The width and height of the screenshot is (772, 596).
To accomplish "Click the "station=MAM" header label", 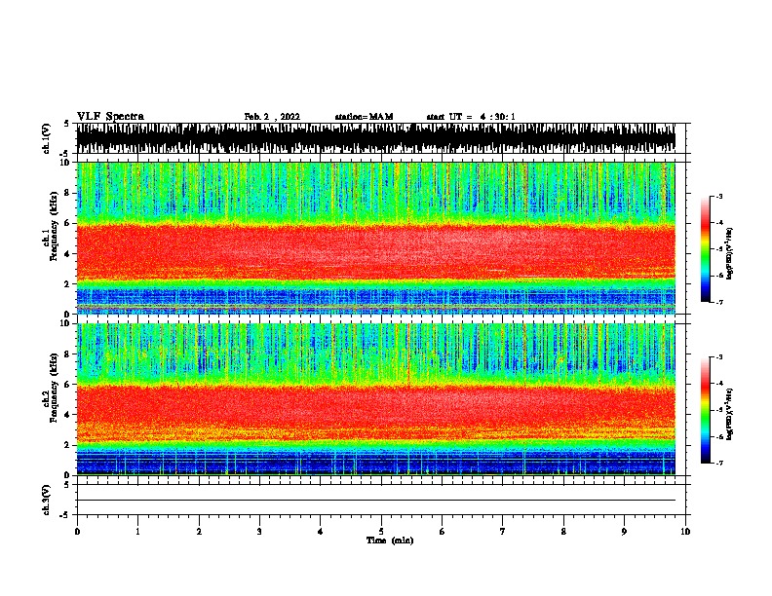I will [x=364, y=117].
